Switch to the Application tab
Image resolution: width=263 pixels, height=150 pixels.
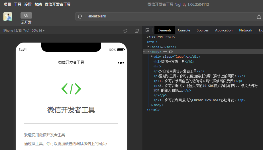224,30
